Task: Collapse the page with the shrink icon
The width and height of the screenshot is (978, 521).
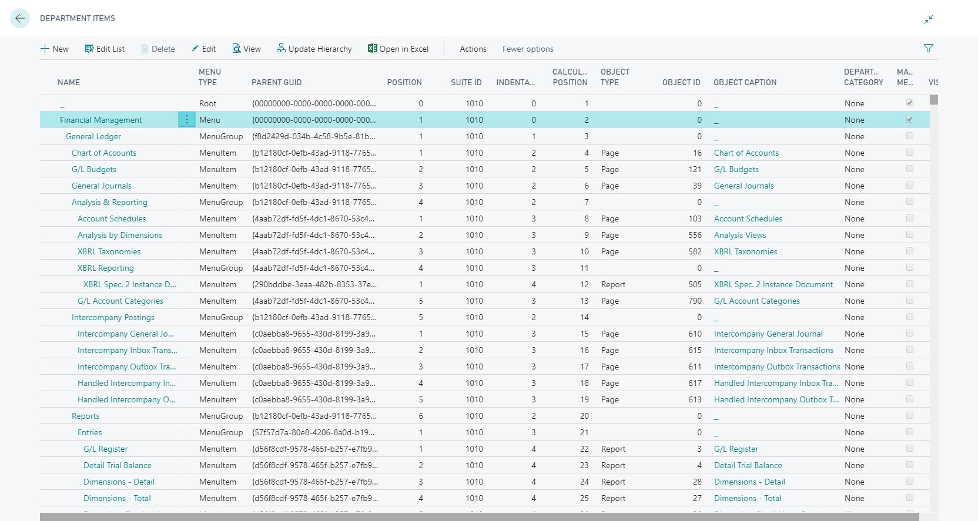Action: (x=929, y=19)
